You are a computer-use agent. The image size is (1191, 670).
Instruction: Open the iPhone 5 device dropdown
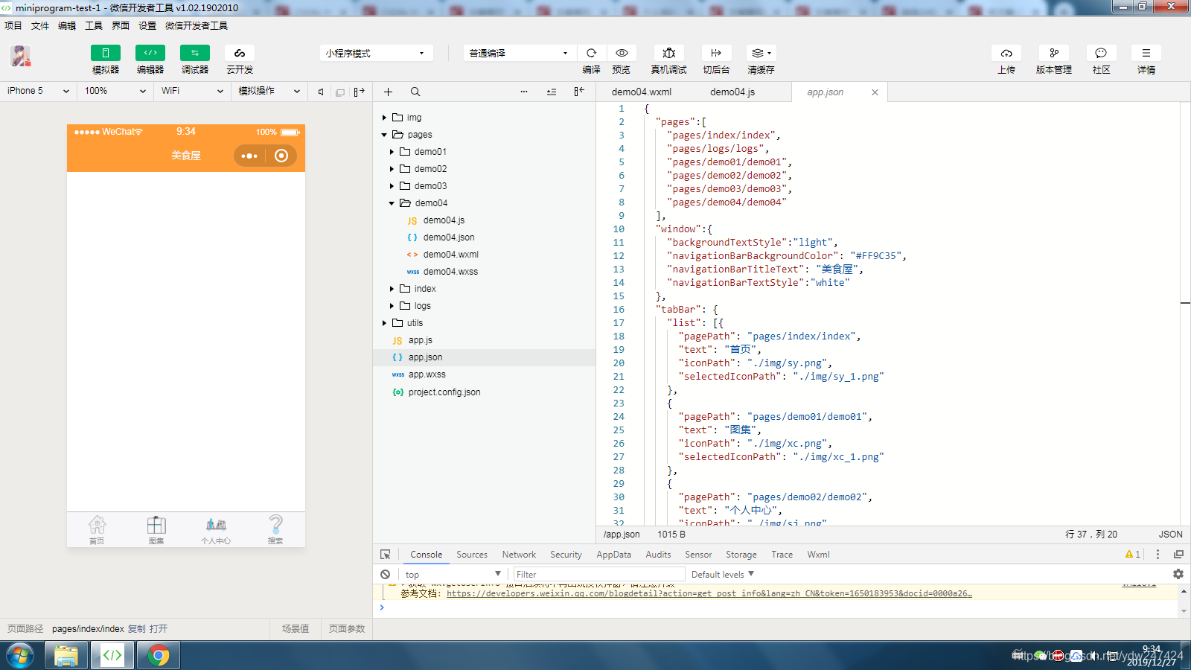(x=38, y=91)
